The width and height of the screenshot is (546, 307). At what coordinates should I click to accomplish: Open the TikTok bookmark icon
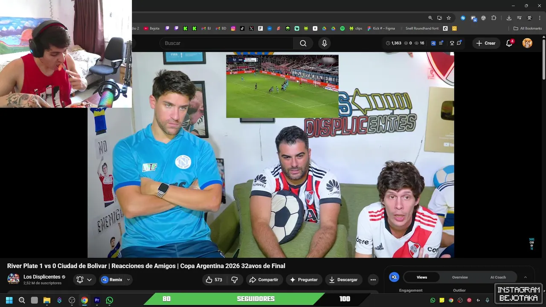(242, 29)
